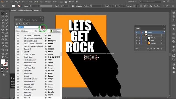Show favorite fonts filter star
The image size is (176, 99).
[x=40, y=31]
